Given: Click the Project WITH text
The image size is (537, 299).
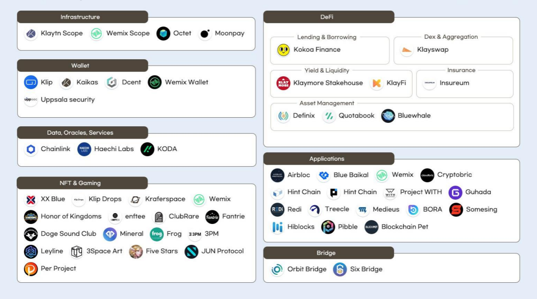Looking at the screenshot, I should click(421, 192).
